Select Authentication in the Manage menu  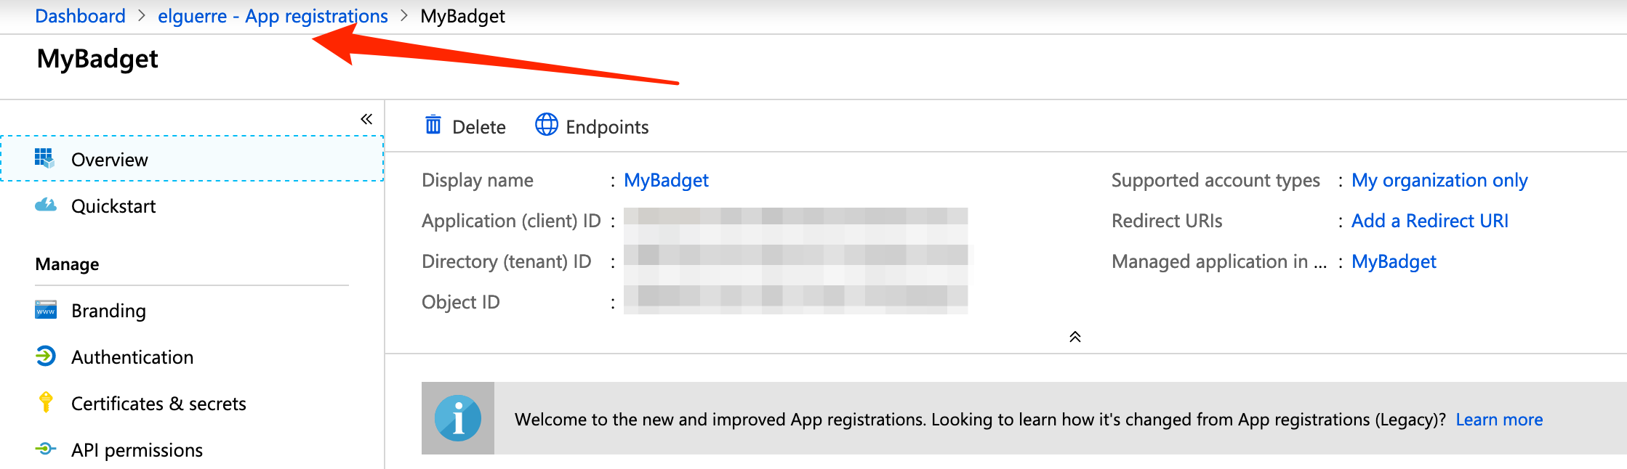[x=132, y=357]
